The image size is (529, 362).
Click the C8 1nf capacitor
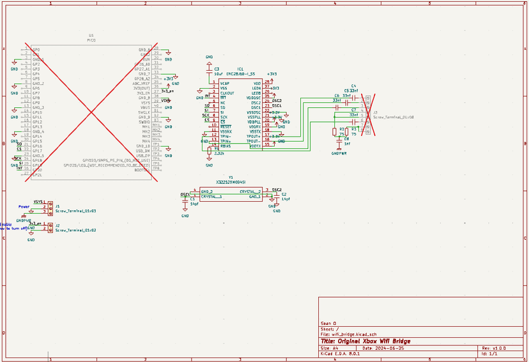pos(340,141)
